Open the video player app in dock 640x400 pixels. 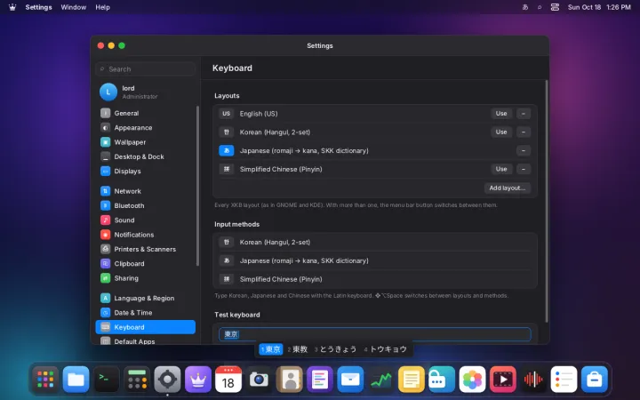(x=503, y=380)
